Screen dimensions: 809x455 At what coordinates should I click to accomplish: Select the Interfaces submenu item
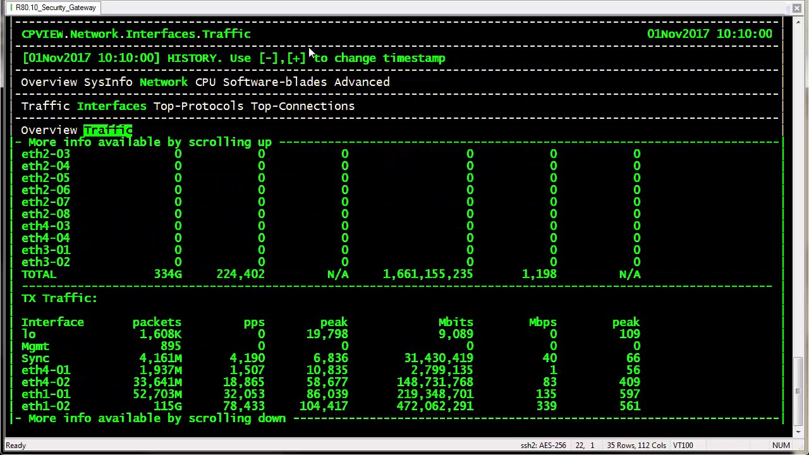[112, 106]
